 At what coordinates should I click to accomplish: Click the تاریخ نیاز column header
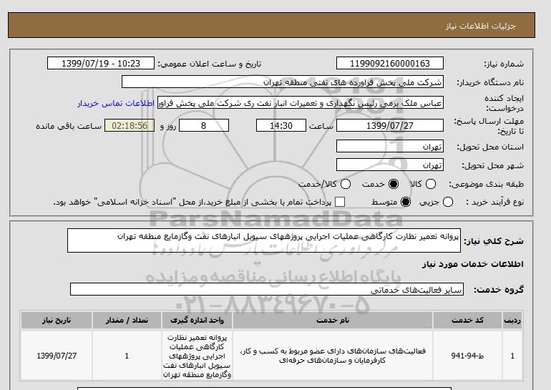pyautogui.click(x=57, y=320)
